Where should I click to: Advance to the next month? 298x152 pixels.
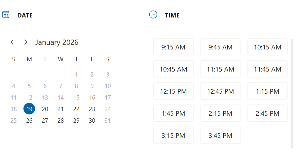tap(25, 42)
